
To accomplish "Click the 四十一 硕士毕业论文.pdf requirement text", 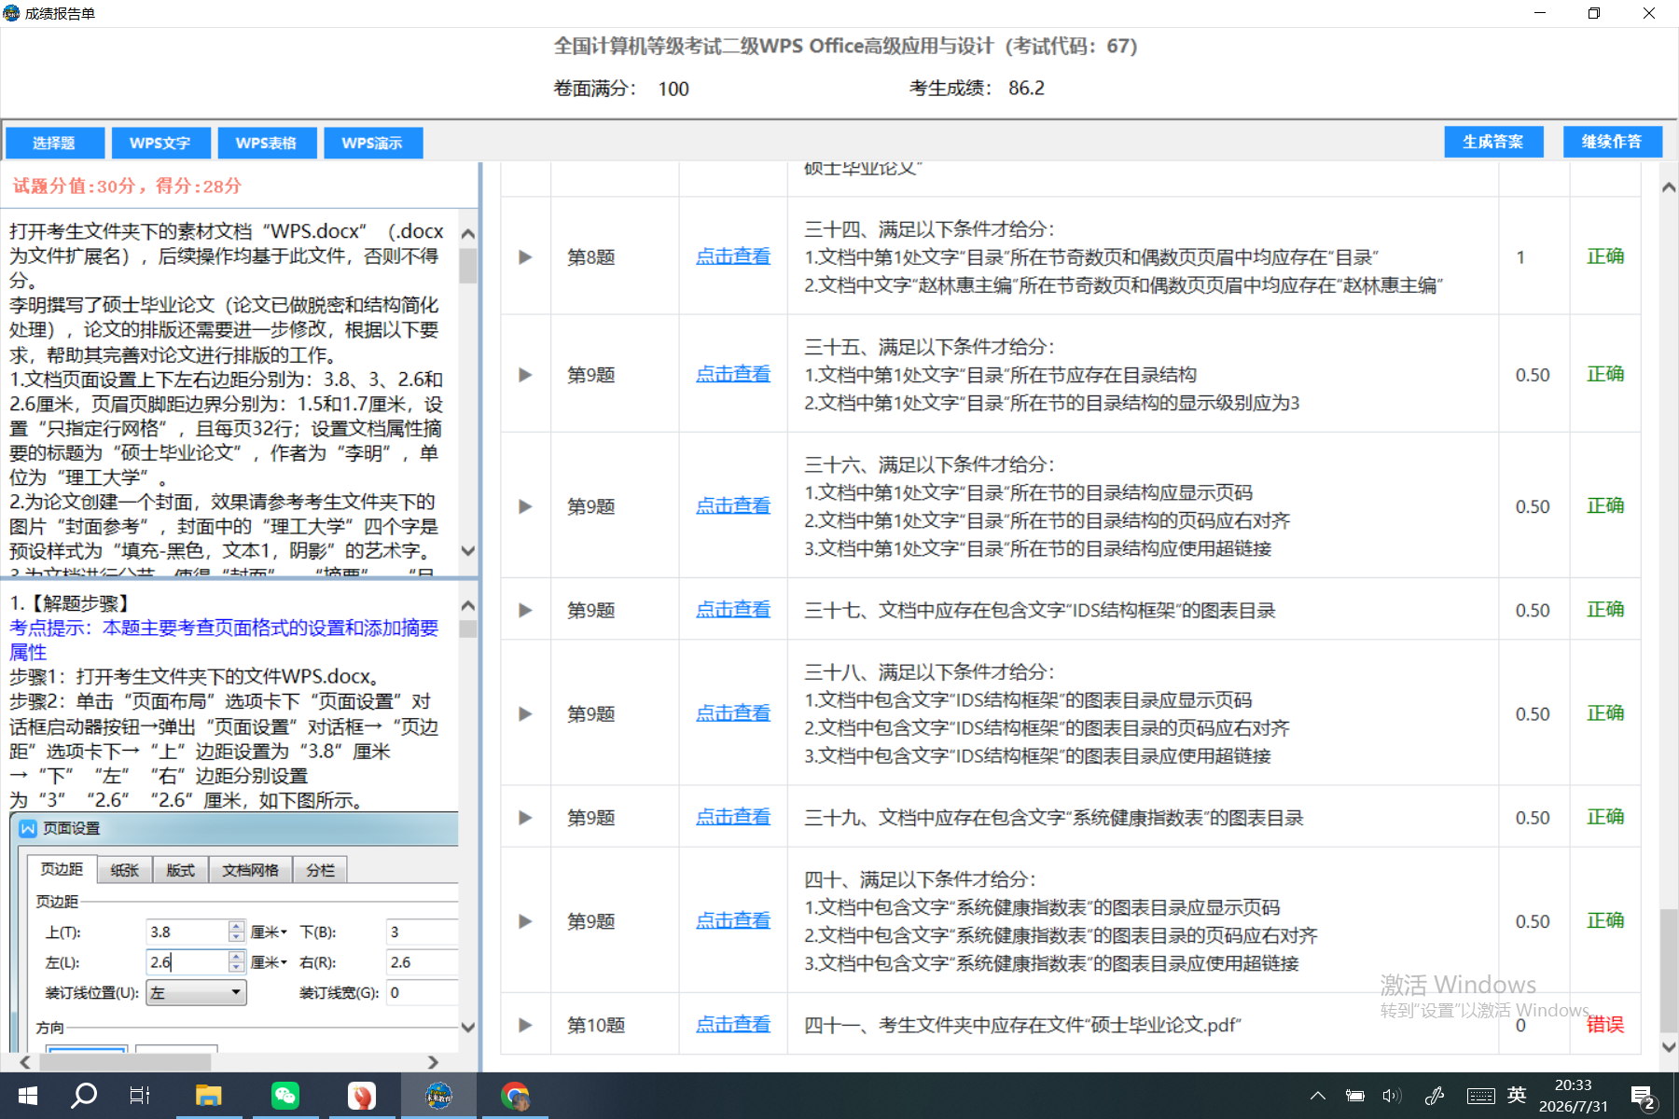I will point(1022,1025).
